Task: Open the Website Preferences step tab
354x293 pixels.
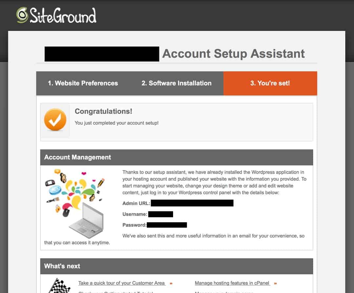Action: [x=83, y=83]
